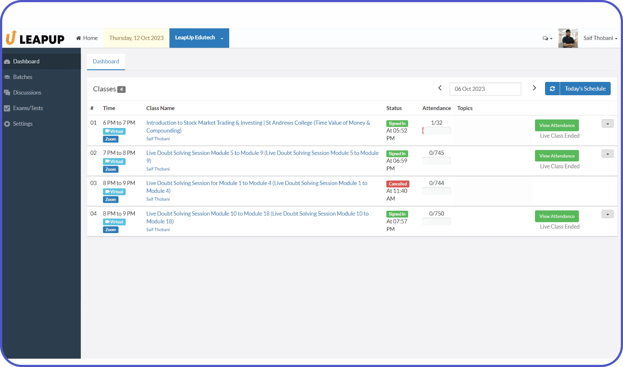
Task: Go to next date with right chevron
Action: pyautogui.click(x=534, y=88)
